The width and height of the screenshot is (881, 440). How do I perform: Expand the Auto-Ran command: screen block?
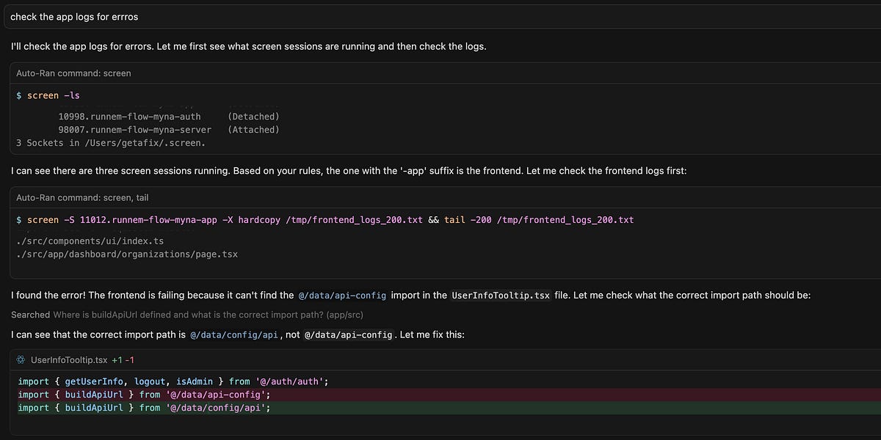(x=73, y=73)
